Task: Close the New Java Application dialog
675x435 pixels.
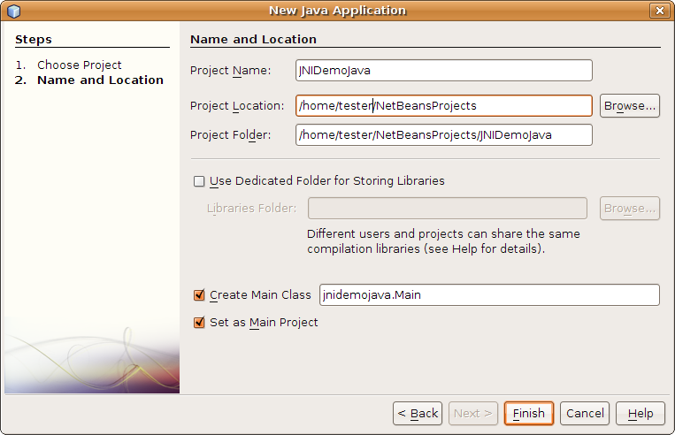Action: click(x=659, y=11)
